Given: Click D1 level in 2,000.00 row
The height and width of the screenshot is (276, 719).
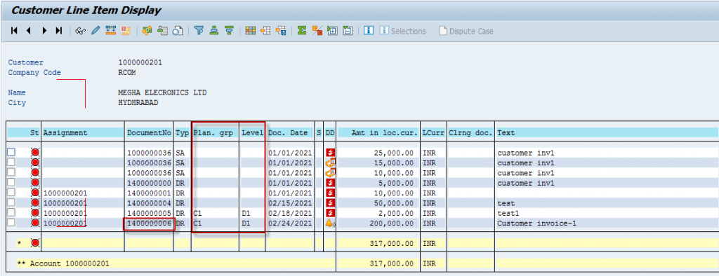Looking at the screenshot, I should coord(246,213).
